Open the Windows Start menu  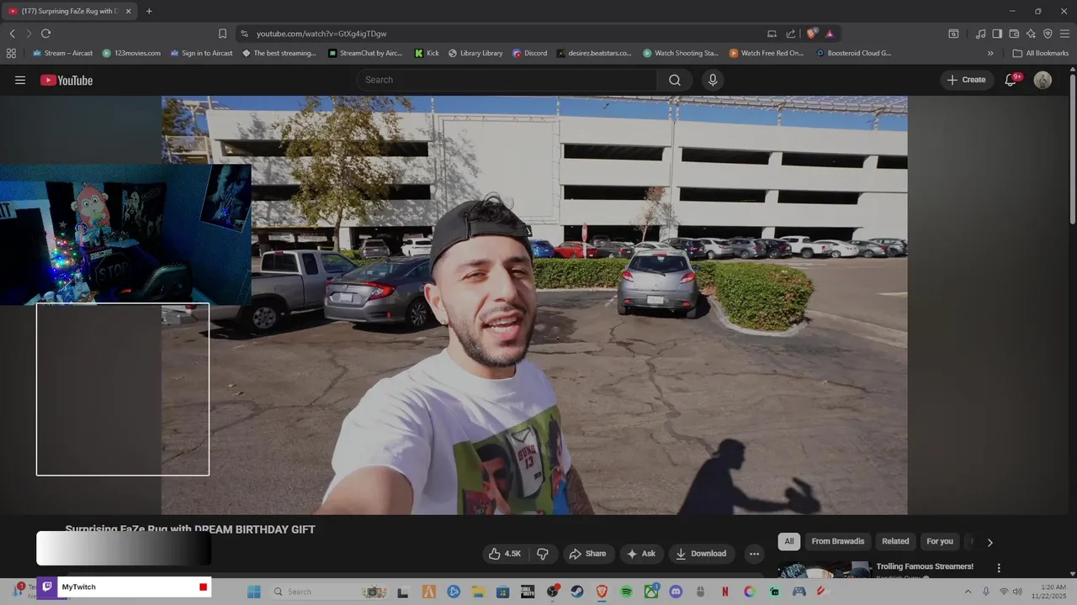[254, 592]
